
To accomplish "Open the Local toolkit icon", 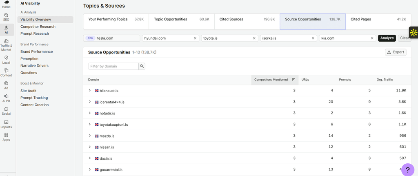I will click(6, 60).
